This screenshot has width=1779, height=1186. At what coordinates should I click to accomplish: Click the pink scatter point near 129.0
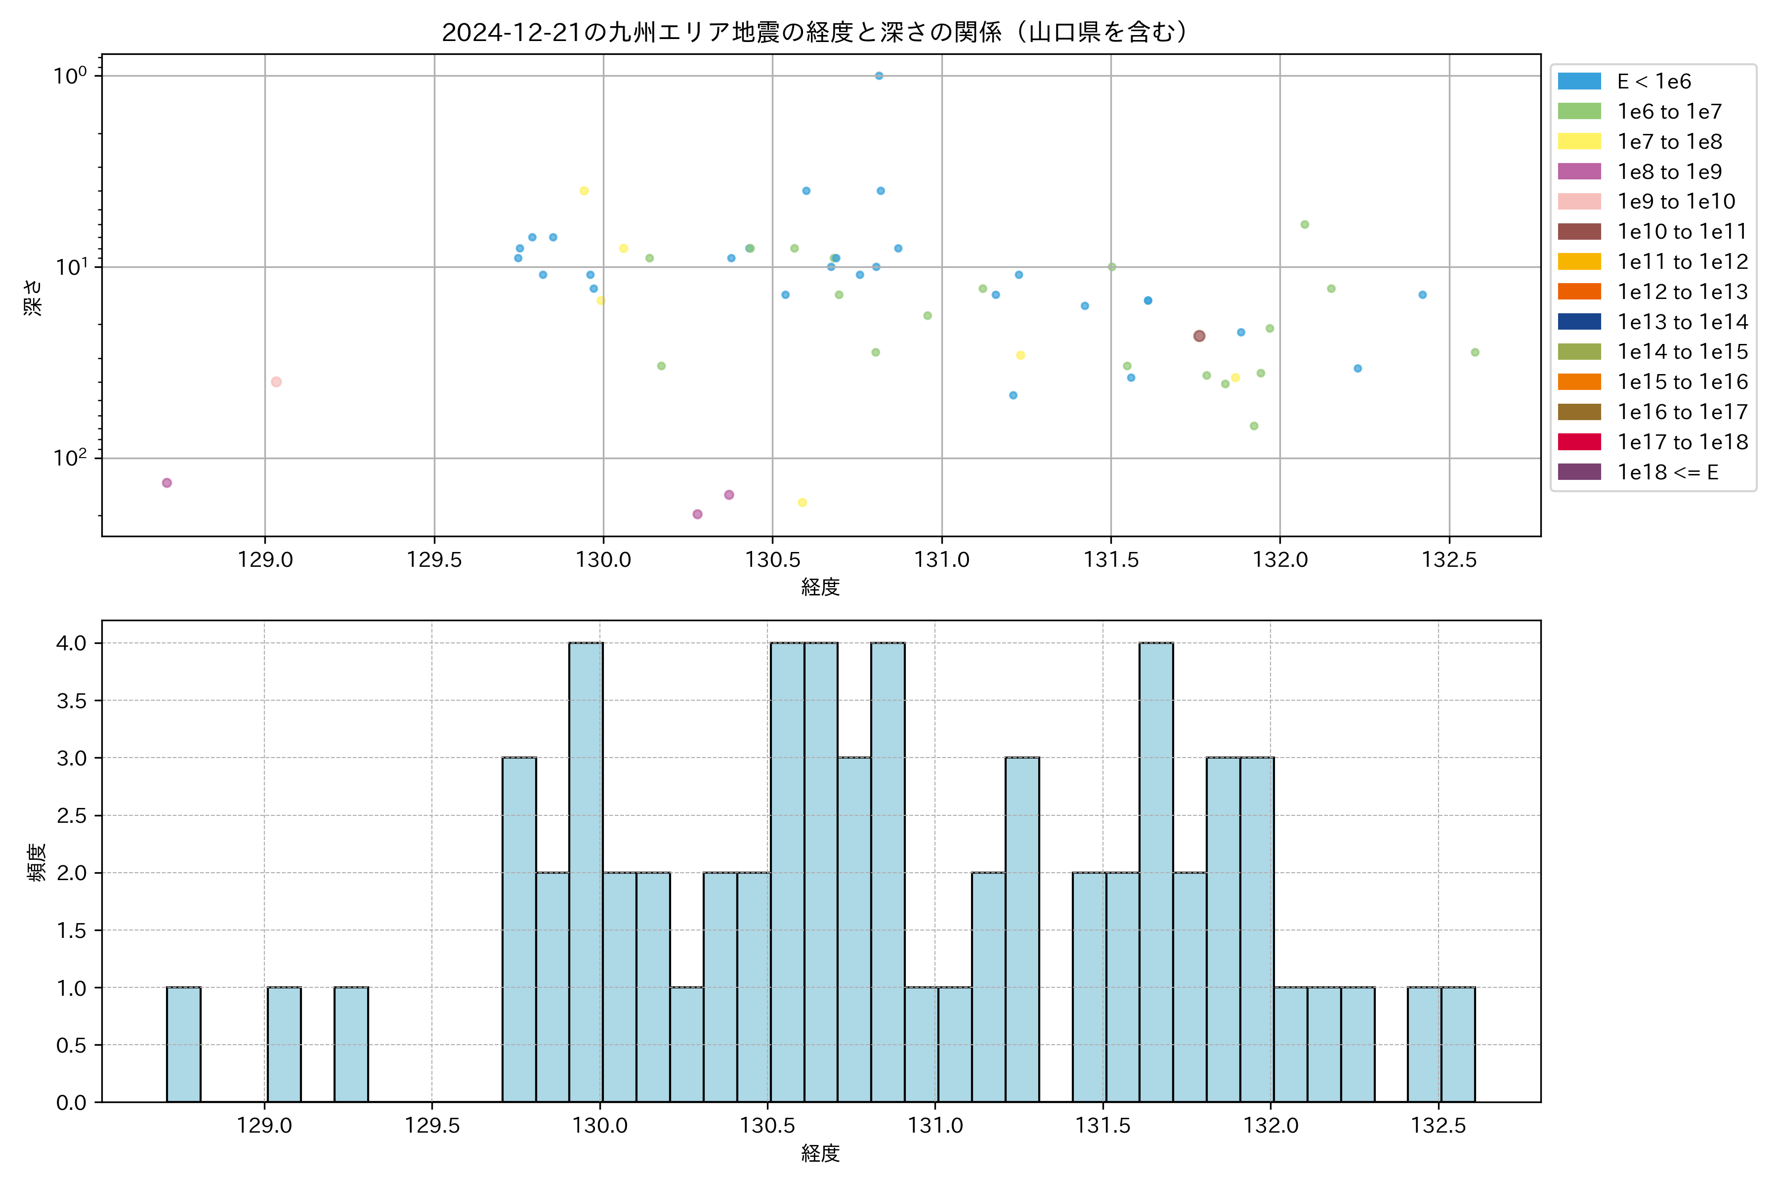[276, 382]
